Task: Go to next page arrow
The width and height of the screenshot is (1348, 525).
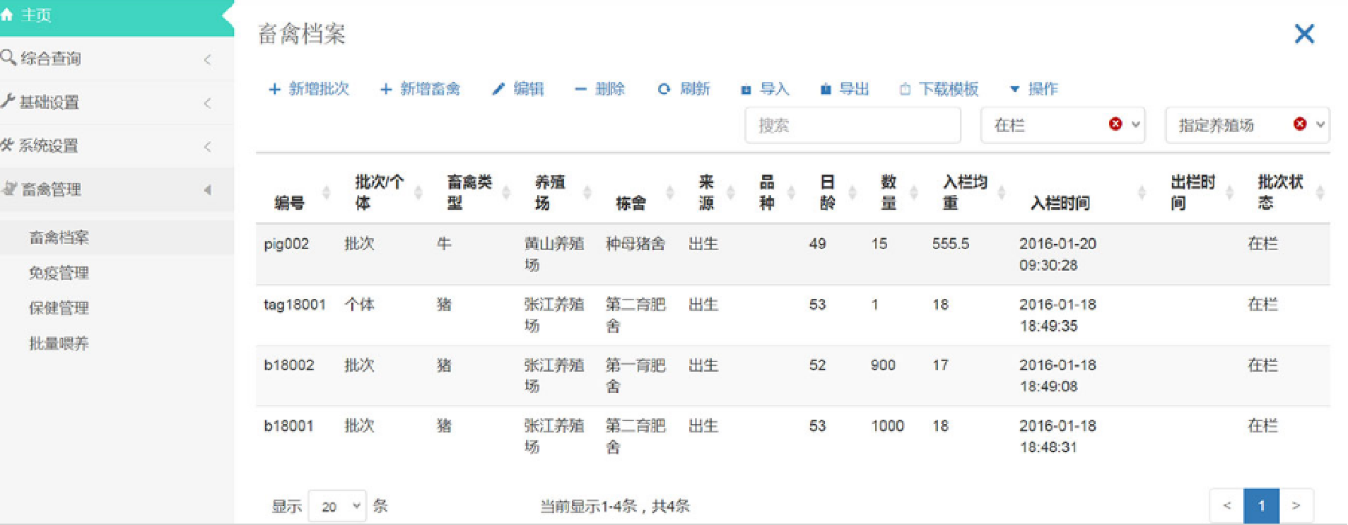Action: (1296, 506)
